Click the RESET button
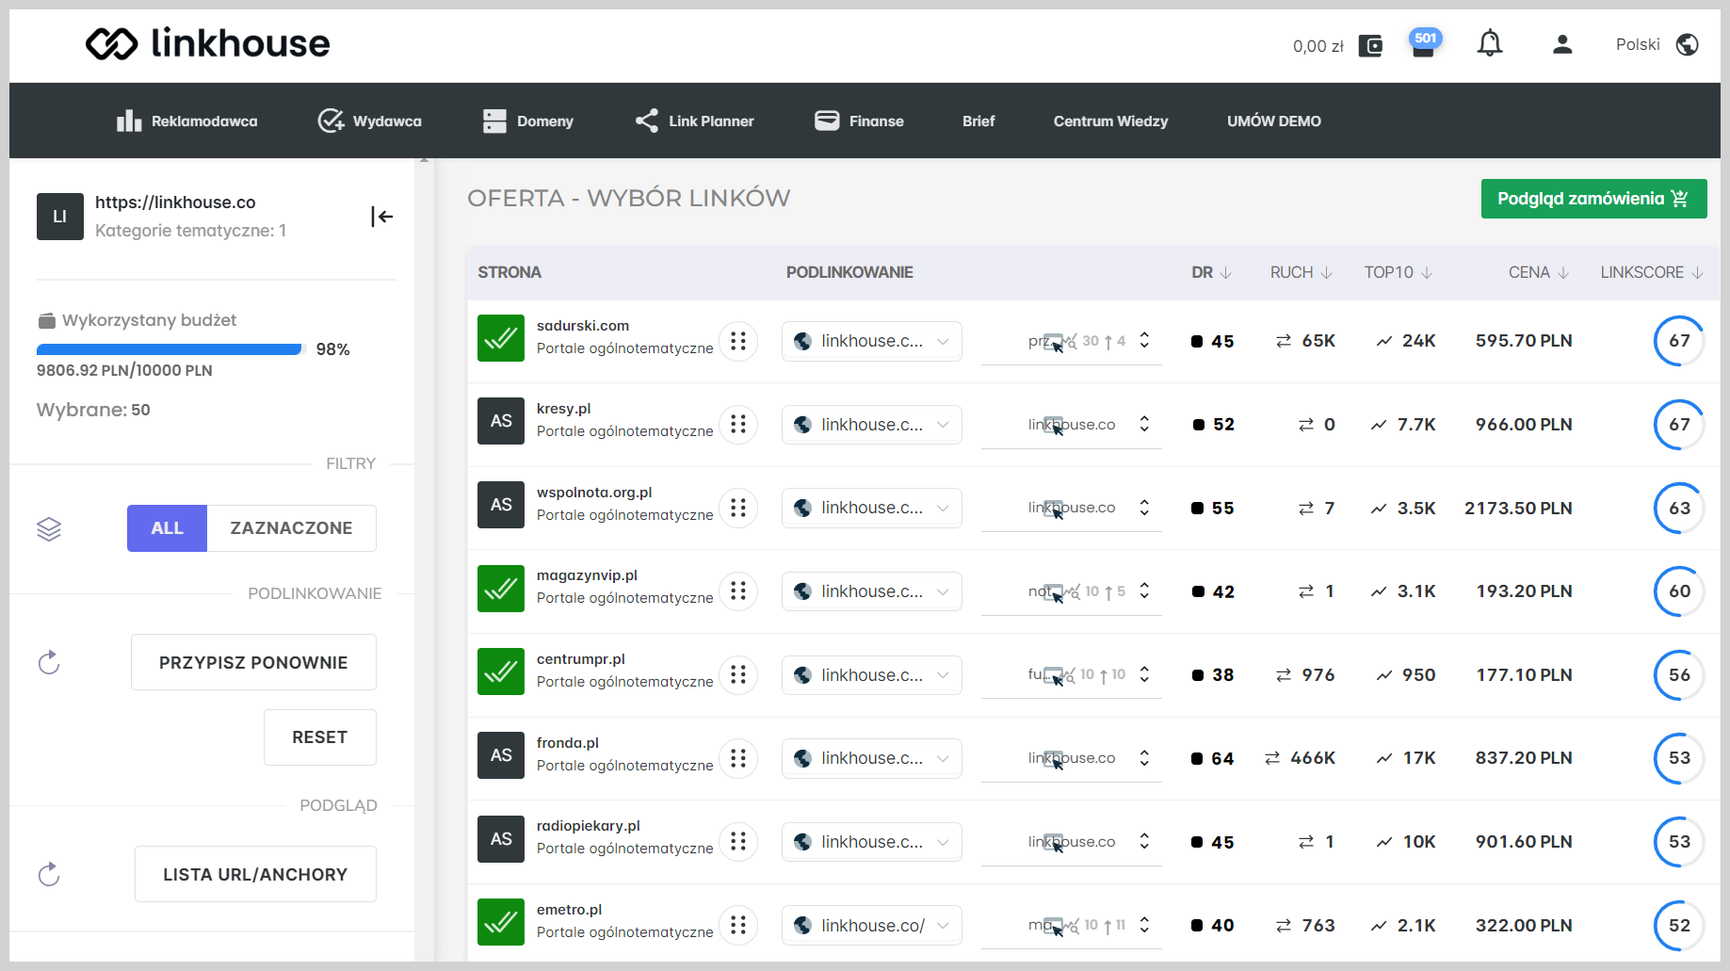The height and width of the screenshot is (971, 1730). [320, 737]
